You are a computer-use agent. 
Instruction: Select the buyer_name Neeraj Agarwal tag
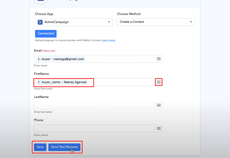(x=62, y=82)
